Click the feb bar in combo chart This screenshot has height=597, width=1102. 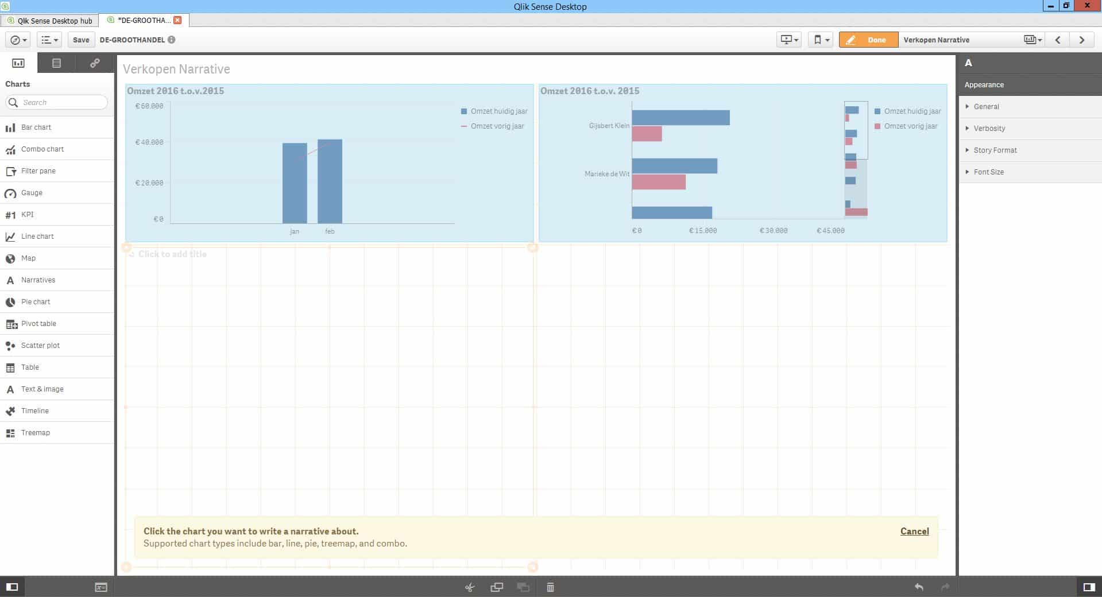(x=330, y=181)
